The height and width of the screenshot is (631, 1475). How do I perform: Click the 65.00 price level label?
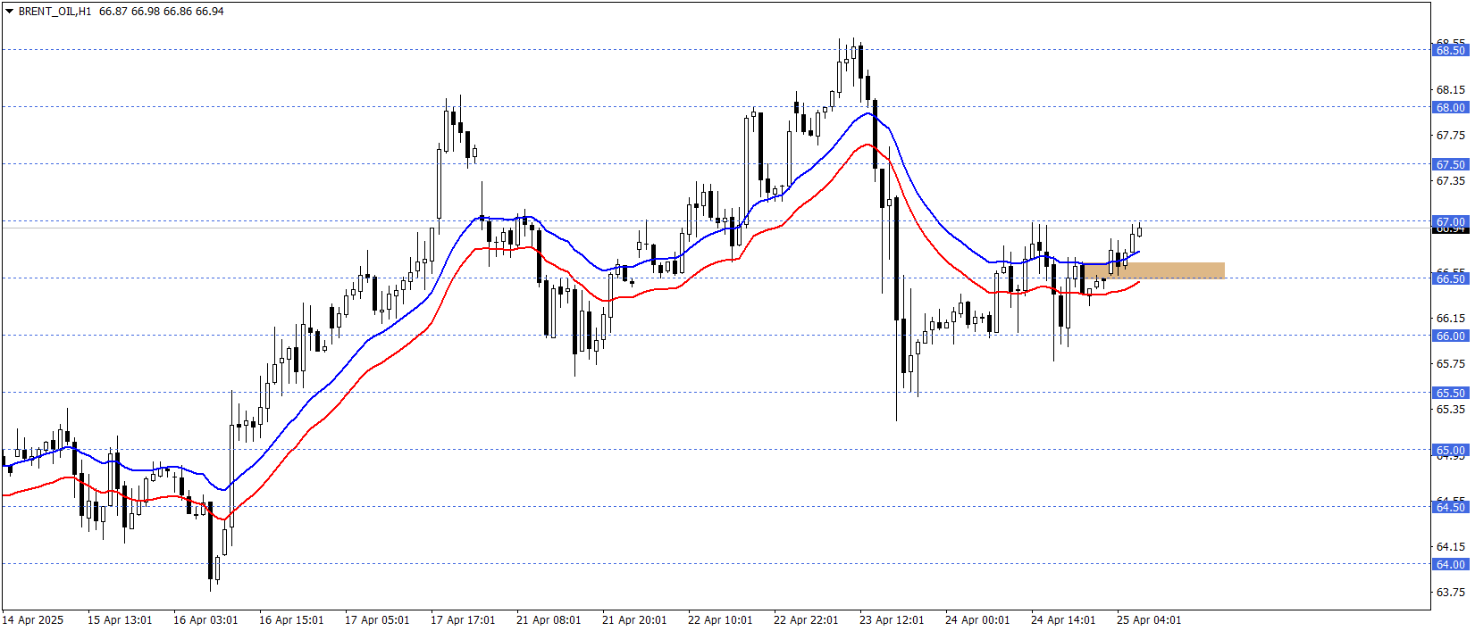click(x=1450, y=450)
